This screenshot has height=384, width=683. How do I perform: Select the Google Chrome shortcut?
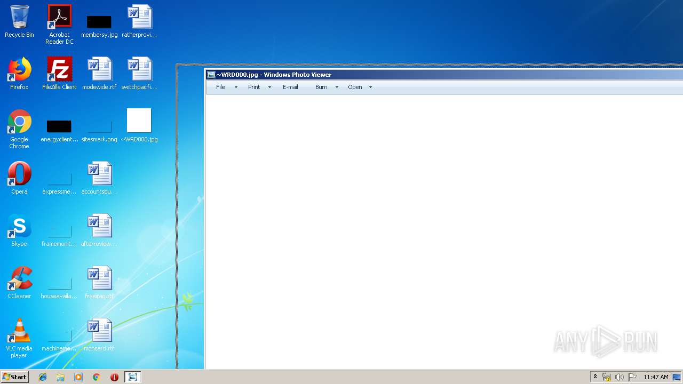tap(19, 129)
